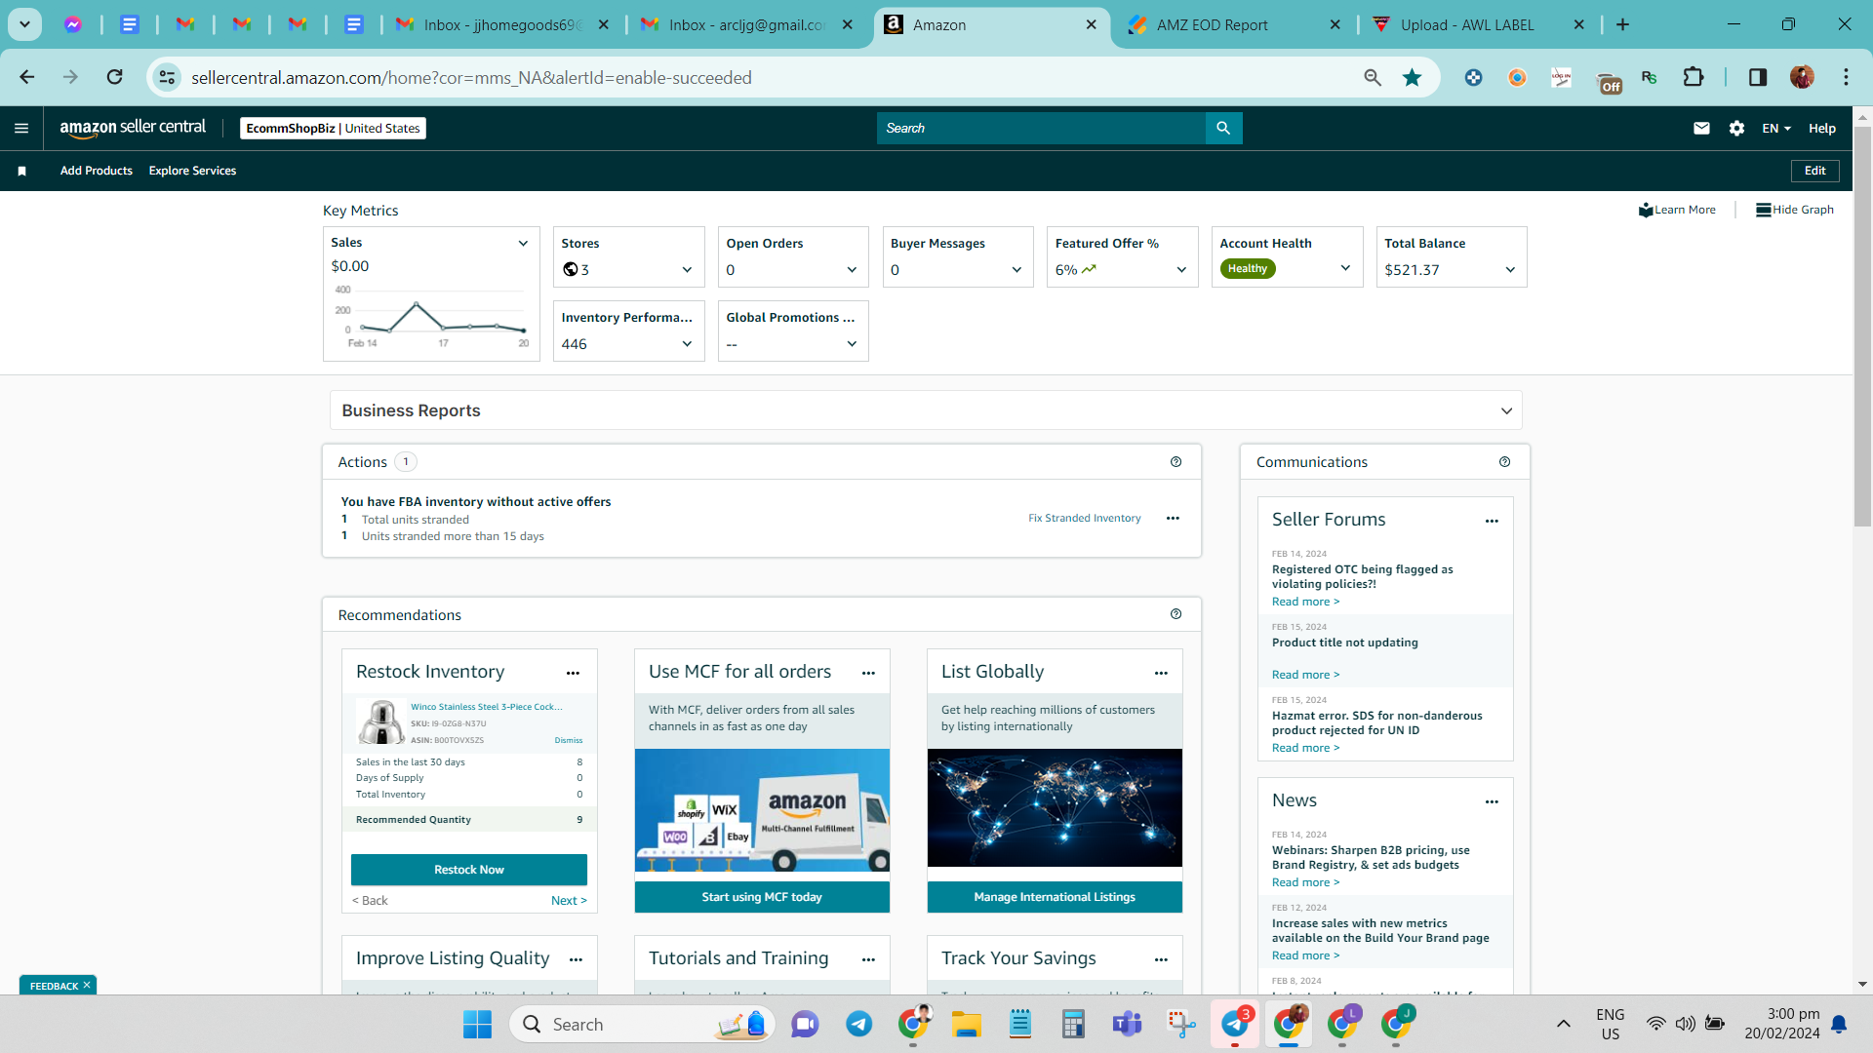Open Explore Services menu item
The height and width of the screenshot is (1053, 1873).
(x=192, y=171)
